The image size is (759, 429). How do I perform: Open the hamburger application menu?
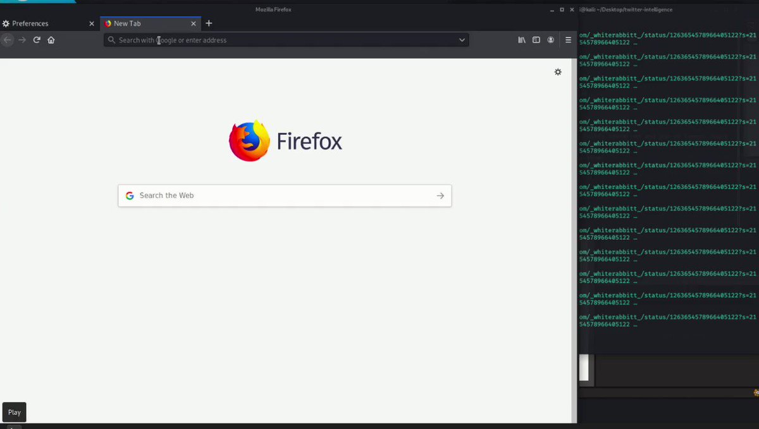click(568, 40)
